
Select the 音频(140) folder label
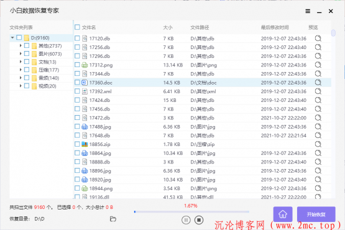coord(49,78)
